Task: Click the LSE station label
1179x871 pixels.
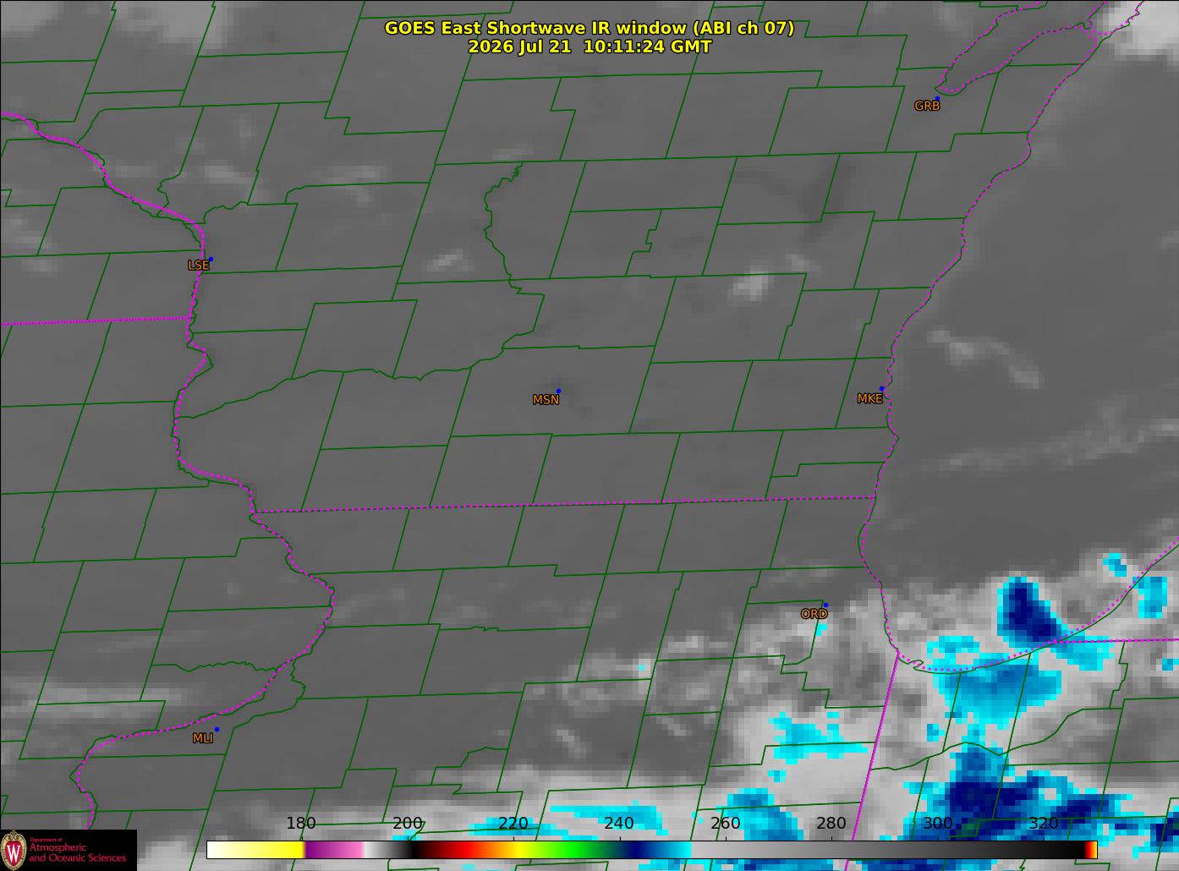Action: click(198, 266)
